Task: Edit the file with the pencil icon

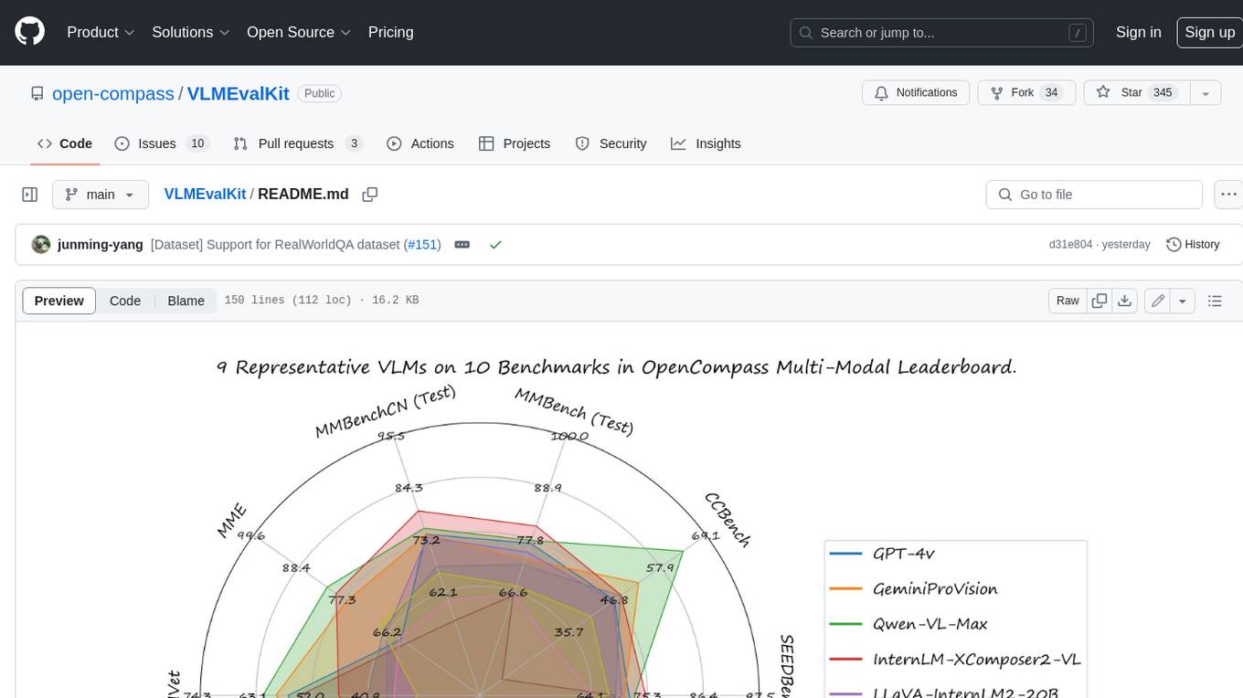Action: point(1158,301)
